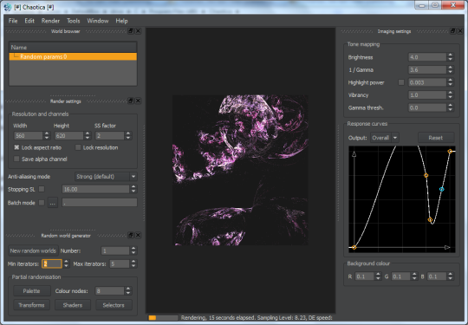Adjust the SS factor stepper arrows
This screenshot has width=468, height=325.
point(128,136)
